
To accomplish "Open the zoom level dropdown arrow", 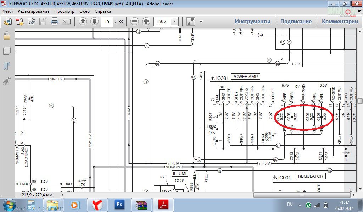I will click(x=174, y=22).
